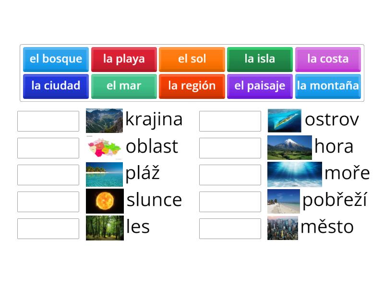Select the empty box next to ostrov

coord(230,120)
